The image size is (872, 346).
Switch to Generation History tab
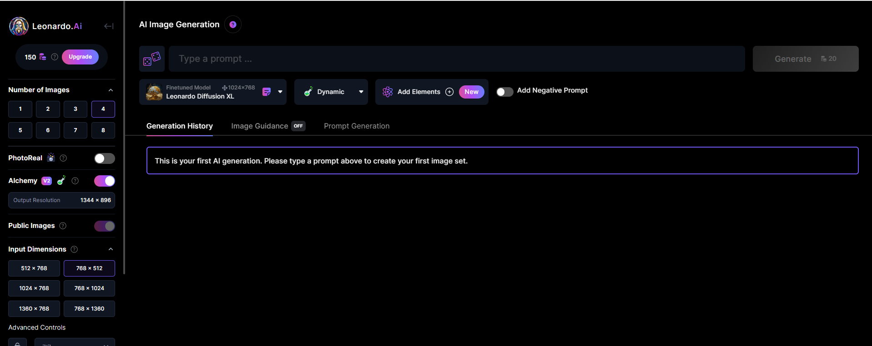click(x=180, y=126)
